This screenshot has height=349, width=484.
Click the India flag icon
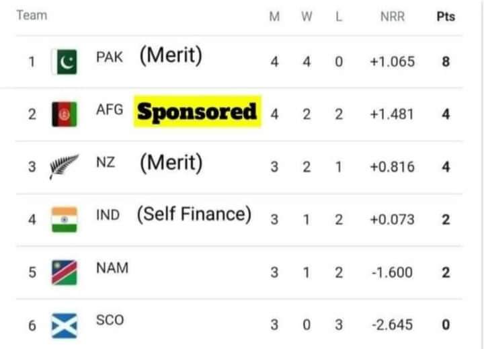click(x=65, y=220)
